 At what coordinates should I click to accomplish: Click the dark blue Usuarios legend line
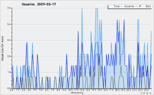tap(122, 6)
